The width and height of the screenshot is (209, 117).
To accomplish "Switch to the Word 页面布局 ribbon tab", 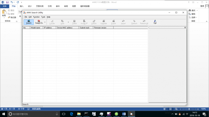I will [40, 6].
